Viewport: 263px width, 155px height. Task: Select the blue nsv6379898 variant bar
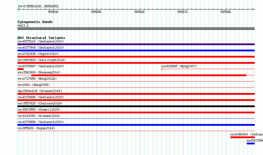coord(136,125)
